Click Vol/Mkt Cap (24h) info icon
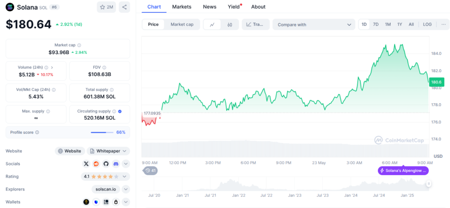The height and width of the screenshot is (208, 450). (x=54, y=90)
